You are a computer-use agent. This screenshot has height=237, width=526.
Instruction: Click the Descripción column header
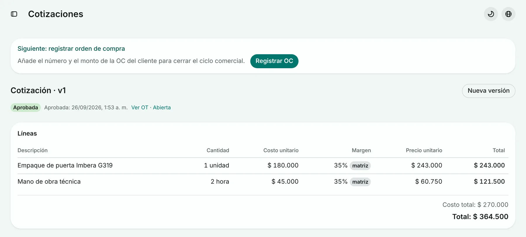click(x=32, y=150)
